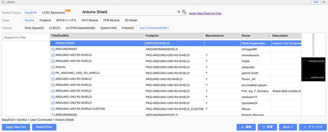Screen dimensions: 328x132
Task: Open the SPICEシンボル type tab
Action: click(66, 20)
